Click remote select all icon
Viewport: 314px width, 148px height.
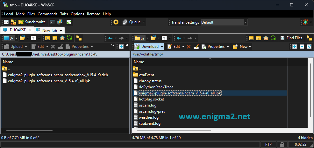pyautogui.click(x=309, y=47)
